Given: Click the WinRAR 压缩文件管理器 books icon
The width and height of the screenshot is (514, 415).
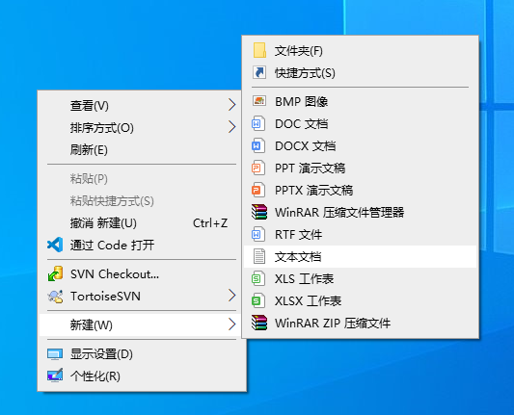Looking at the screenshot, I should coord(259,212).
